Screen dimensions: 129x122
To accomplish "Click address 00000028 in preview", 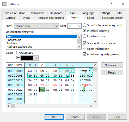I will [15, 94].
